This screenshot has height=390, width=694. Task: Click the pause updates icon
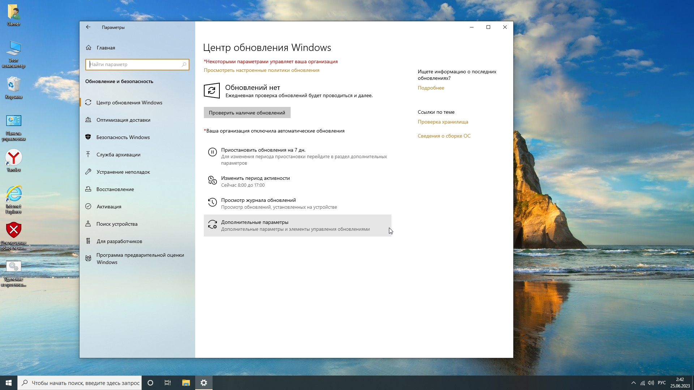click(x=212, y=152)
